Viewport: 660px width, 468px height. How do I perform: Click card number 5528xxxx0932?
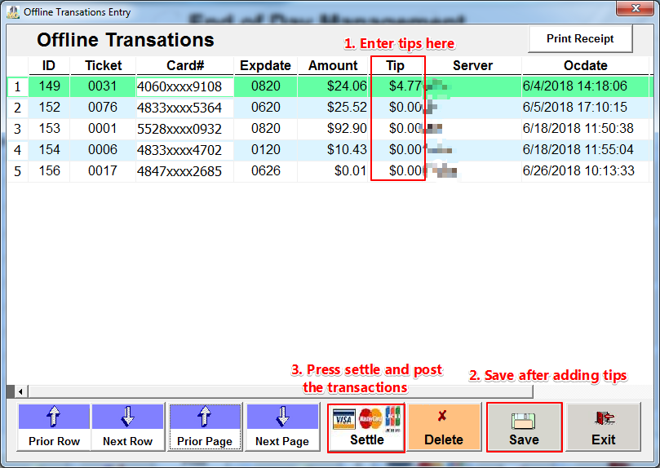click(x=184, y=129)
